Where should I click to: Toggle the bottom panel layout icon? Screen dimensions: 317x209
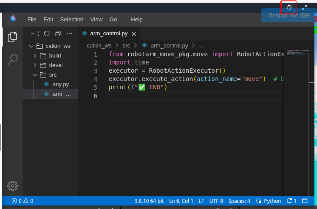click(x=305, y=201)
